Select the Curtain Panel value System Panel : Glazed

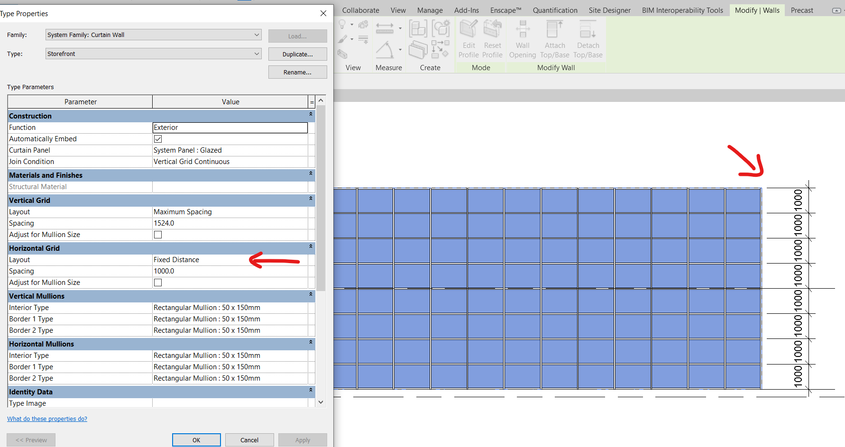230,150
